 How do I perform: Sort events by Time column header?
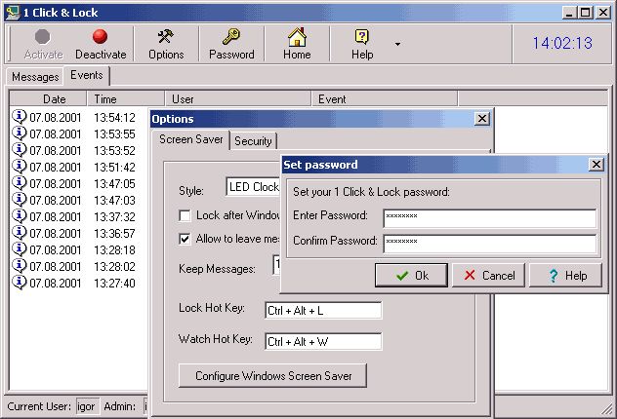[x=126, y=99]
